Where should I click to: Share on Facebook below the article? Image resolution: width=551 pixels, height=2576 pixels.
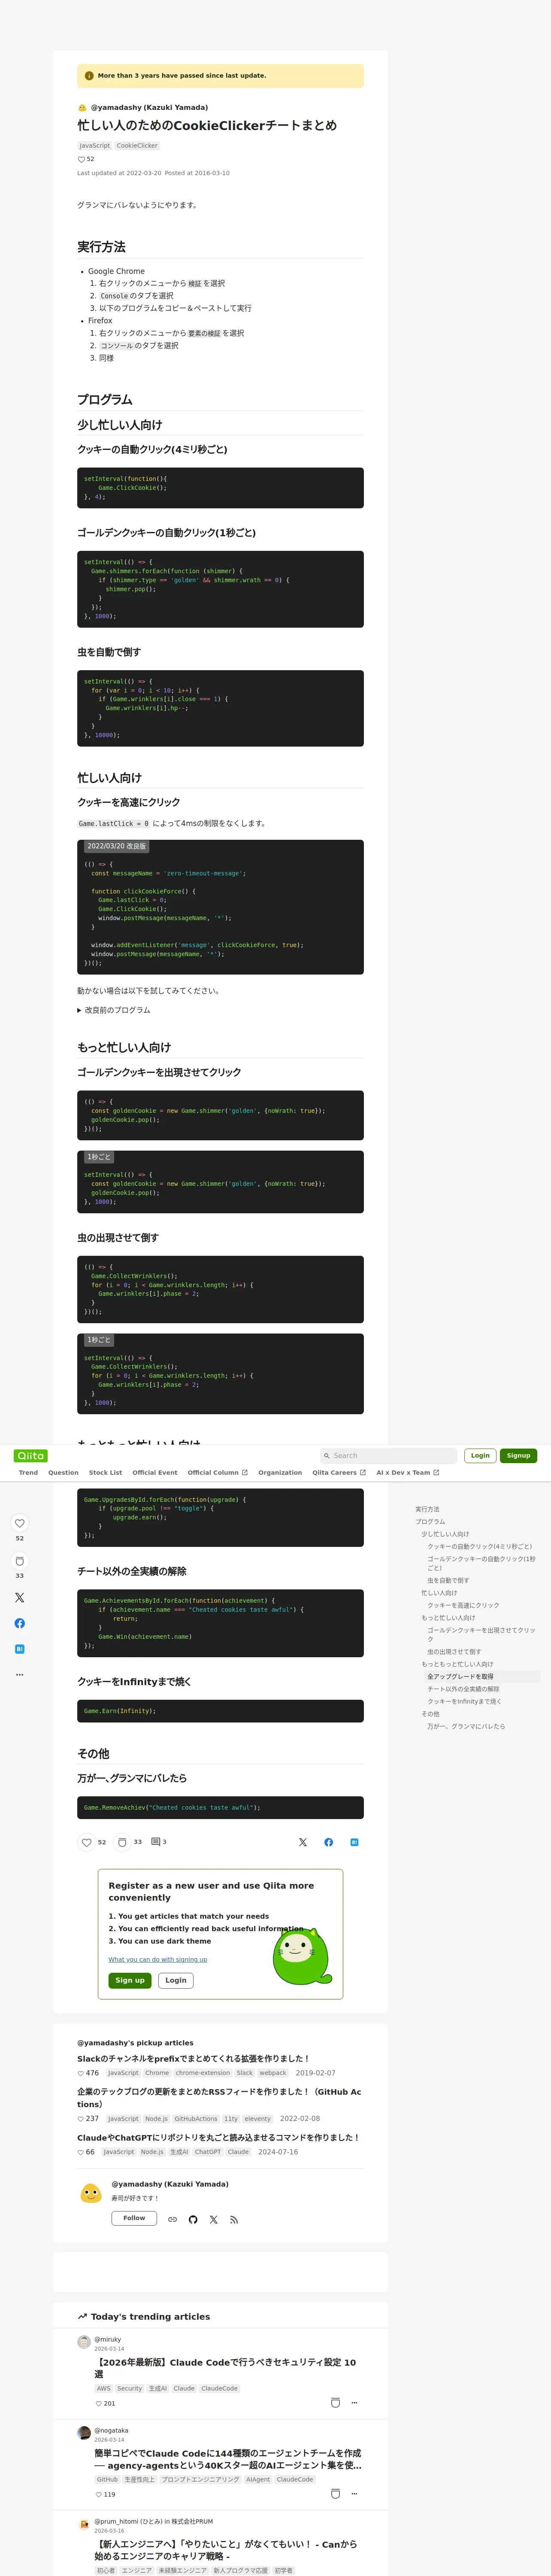coord(329,1842)
